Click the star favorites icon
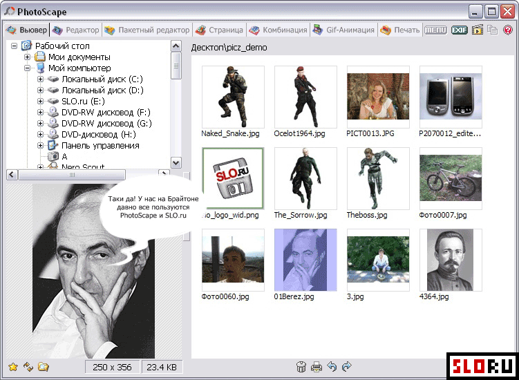Screen dimensions: 519x380 click(13, 367)
